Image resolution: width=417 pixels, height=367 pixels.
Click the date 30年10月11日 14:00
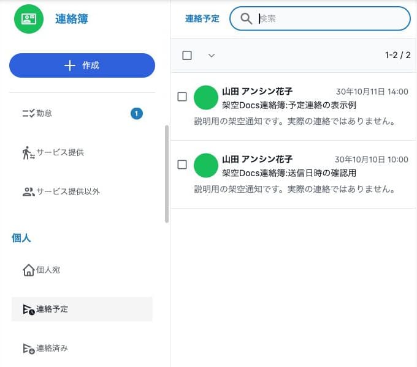point(372,92)
